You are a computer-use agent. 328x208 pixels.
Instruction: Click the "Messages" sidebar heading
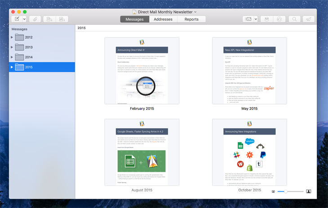(19, 29)
